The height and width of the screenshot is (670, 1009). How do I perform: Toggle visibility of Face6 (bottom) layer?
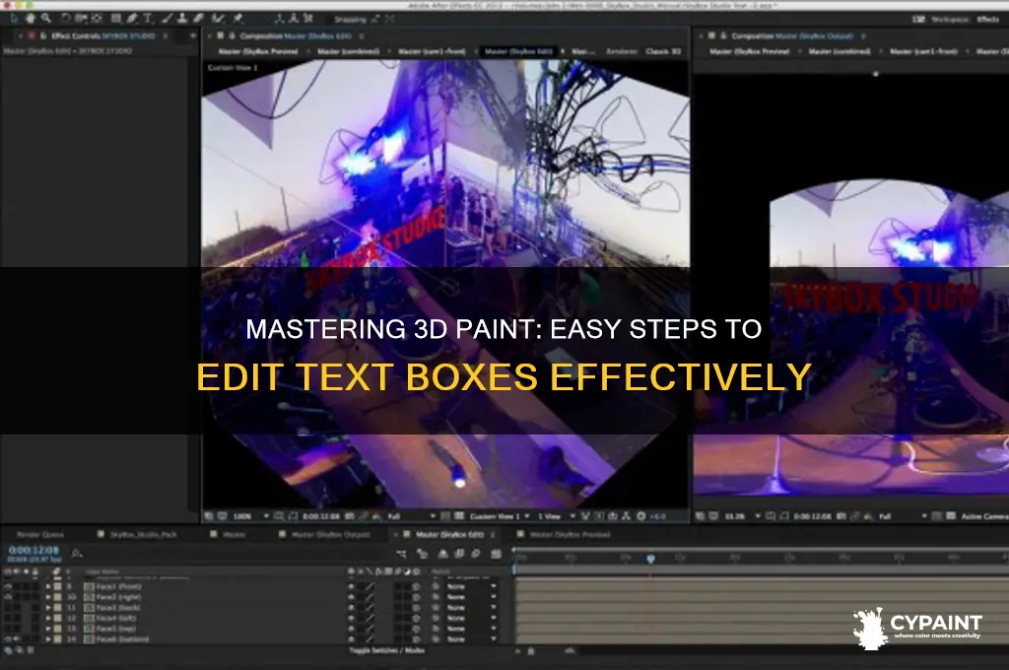point(8,639)
